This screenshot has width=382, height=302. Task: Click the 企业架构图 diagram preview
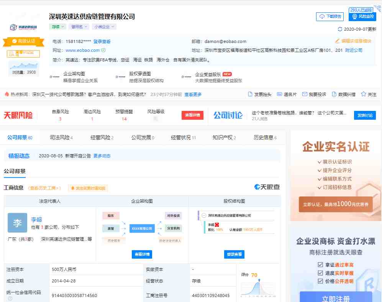coord(142,228)
